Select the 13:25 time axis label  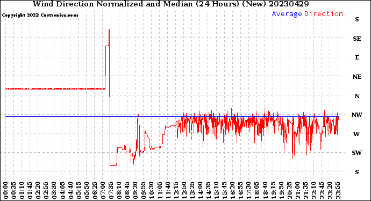pos(192,190)
